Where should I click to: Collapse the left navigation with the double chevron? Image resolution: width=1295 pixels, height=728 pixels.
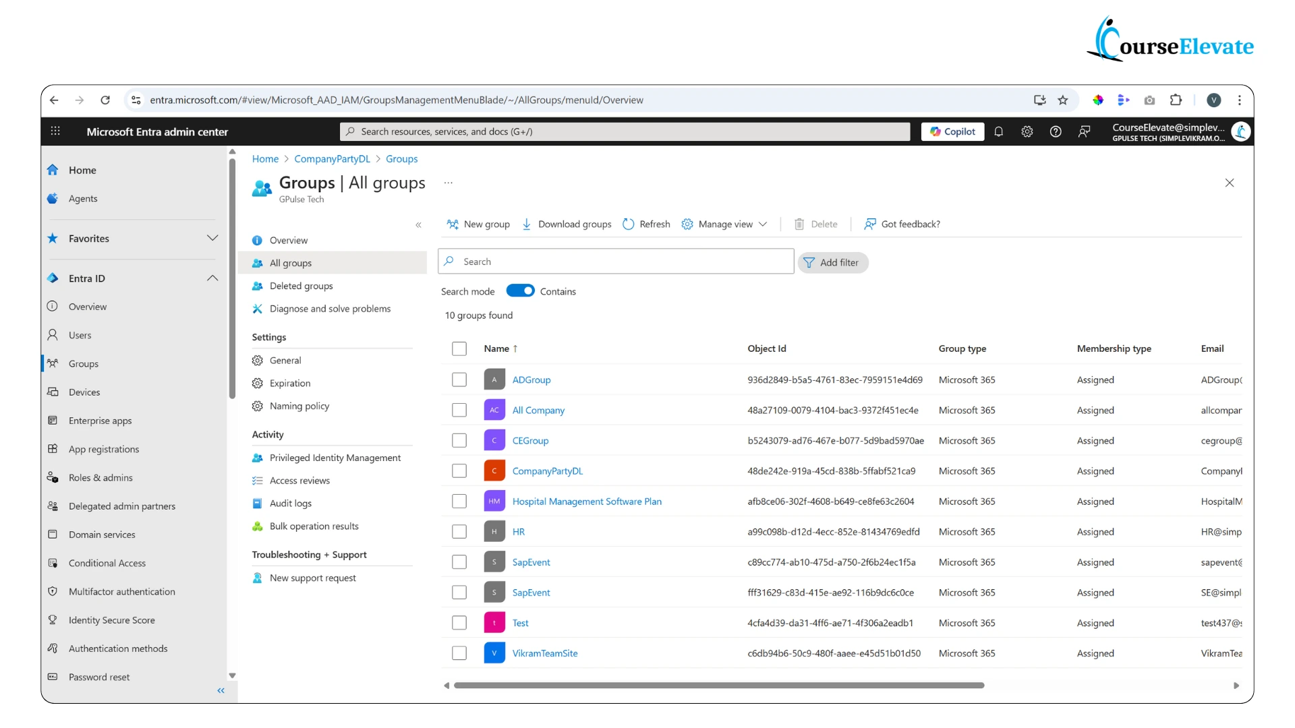click(221, 690)
